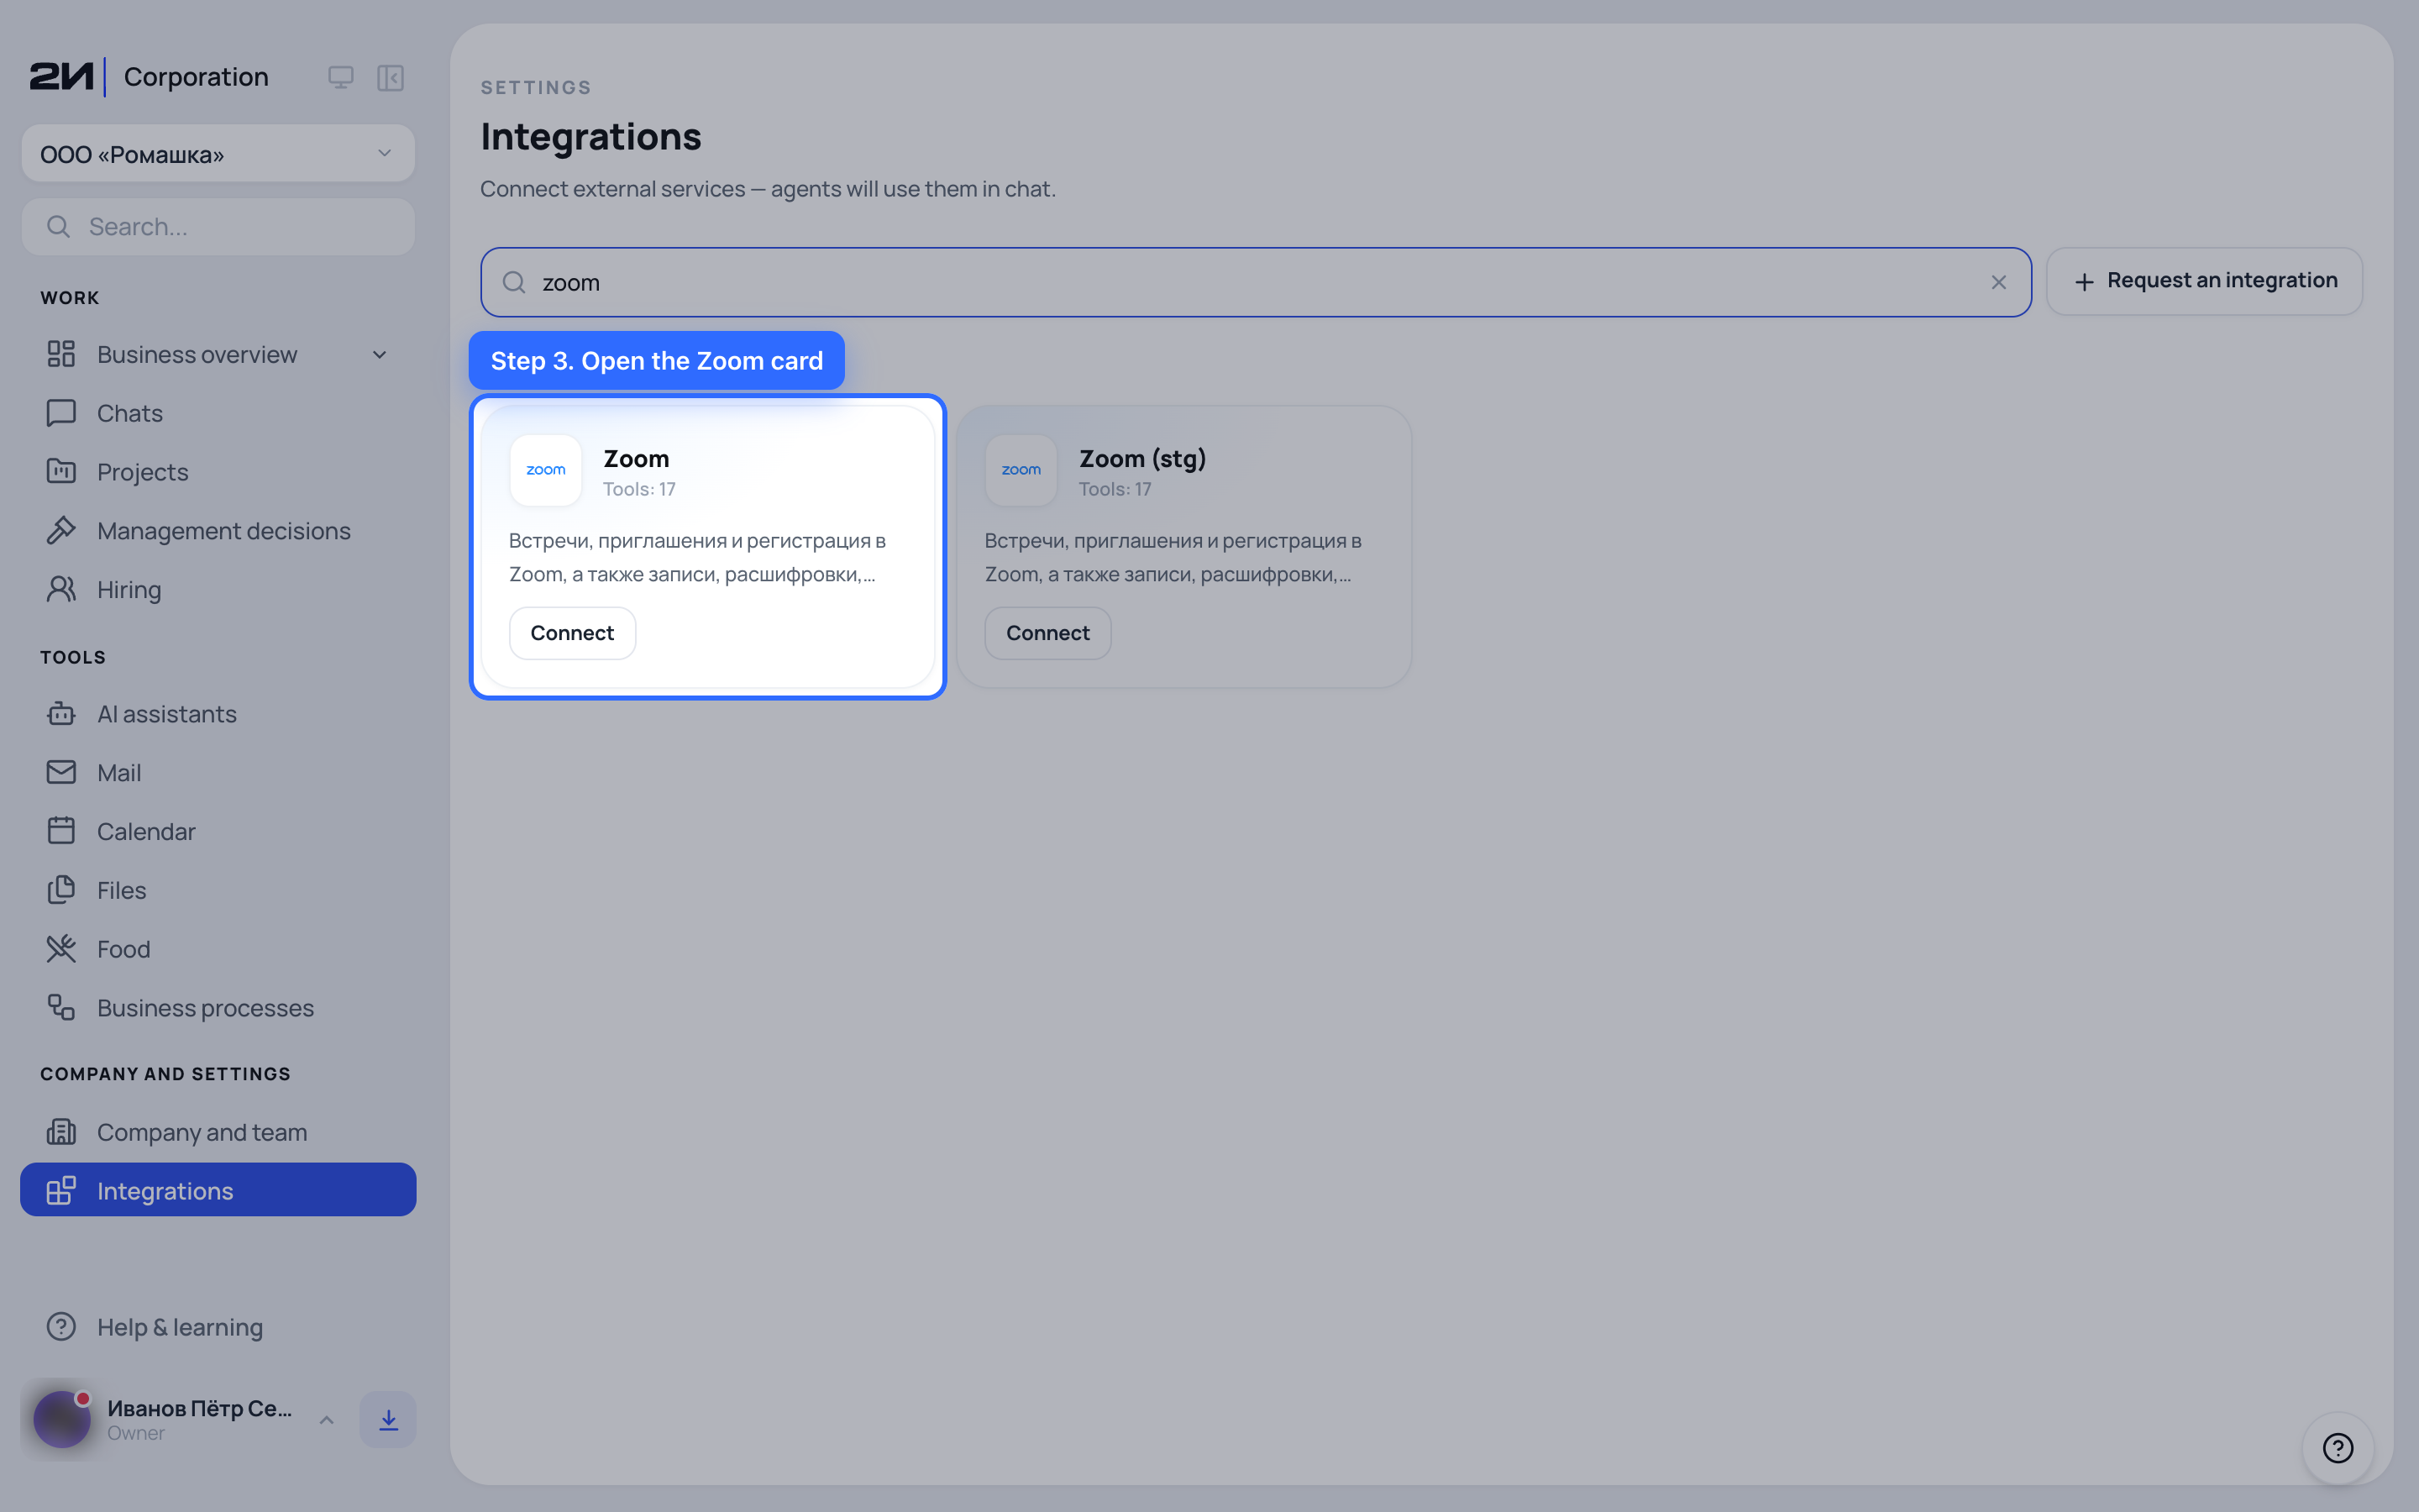Open the Calendar icon
Viewport: 2419px width, 1512px height.
coord(61,831)
